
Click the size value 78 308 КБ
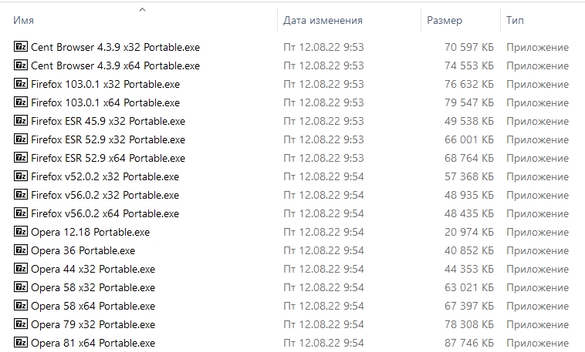click(x=469, y=325)
